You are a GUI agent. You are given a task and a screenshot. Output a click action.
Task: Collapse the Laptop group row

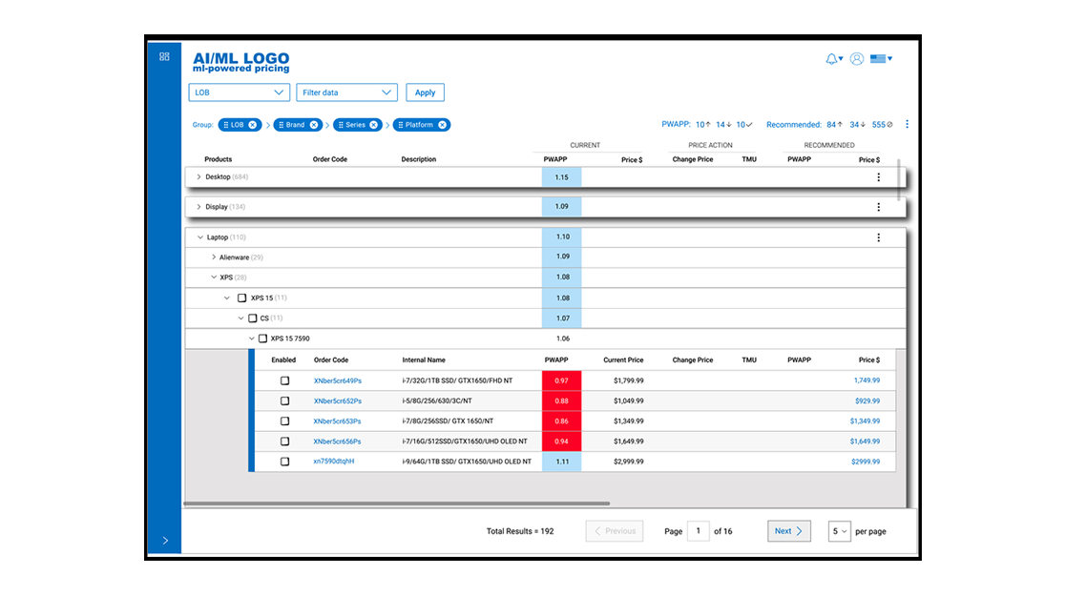[x=200, y=237]
